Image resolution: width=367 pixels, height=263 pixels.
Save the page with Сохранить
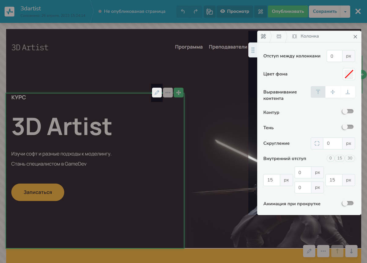pos(324,12)
